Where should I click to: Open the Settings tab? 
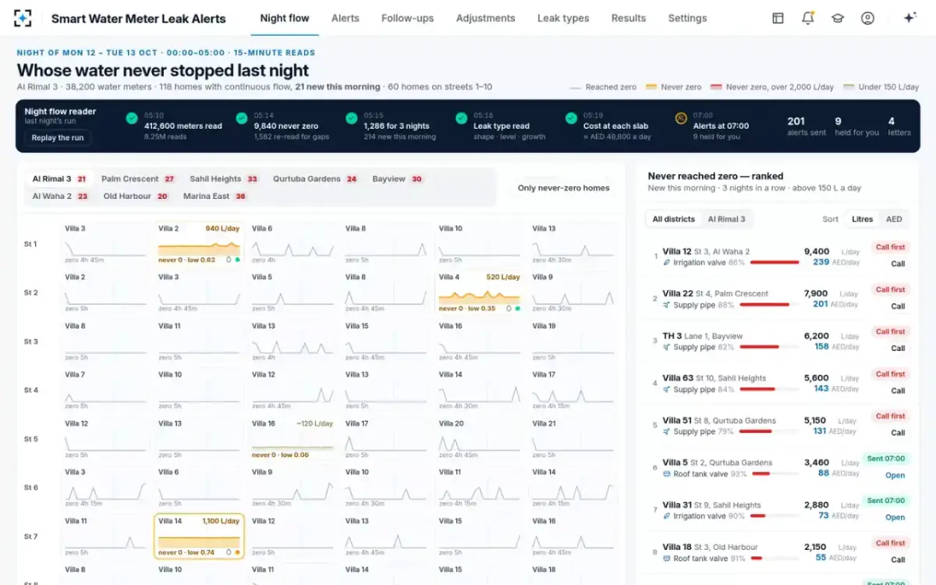coord(687,18)
